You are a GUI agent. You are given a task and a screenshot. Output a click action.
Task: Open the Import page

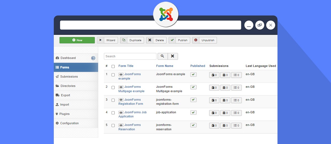[x=76, y=105]
